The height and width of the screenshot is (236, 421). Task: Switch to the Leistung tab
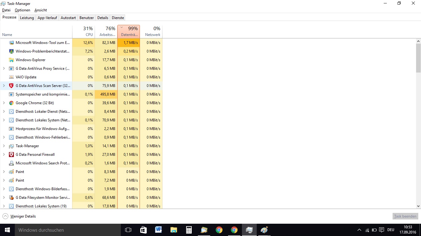(27, 18)
